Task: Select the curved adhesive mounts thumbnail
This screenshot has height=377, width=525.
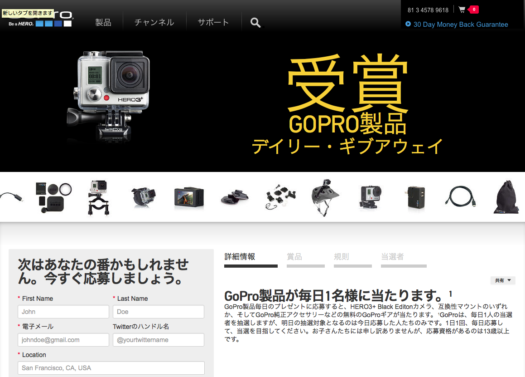Action: point(235,197)
